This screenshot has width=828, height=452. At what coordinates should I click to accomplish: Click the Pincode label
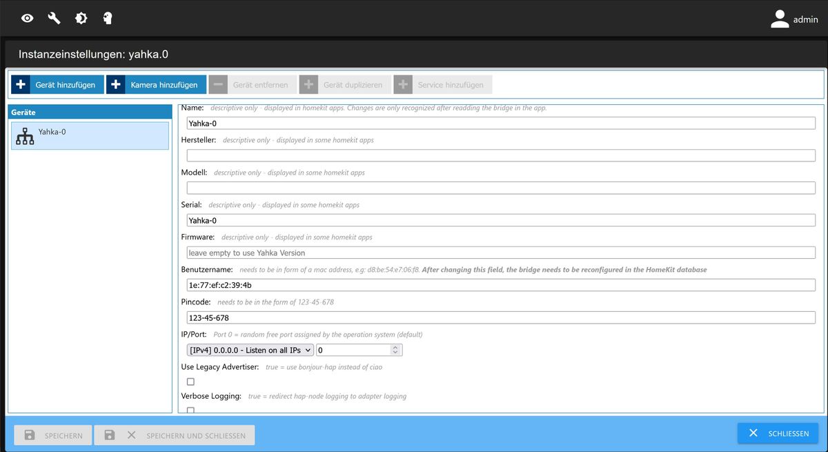coord(196,302)
